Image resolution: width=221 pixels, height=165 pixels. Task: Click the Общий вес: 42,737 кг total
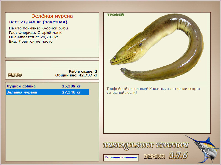click(76, 75)
